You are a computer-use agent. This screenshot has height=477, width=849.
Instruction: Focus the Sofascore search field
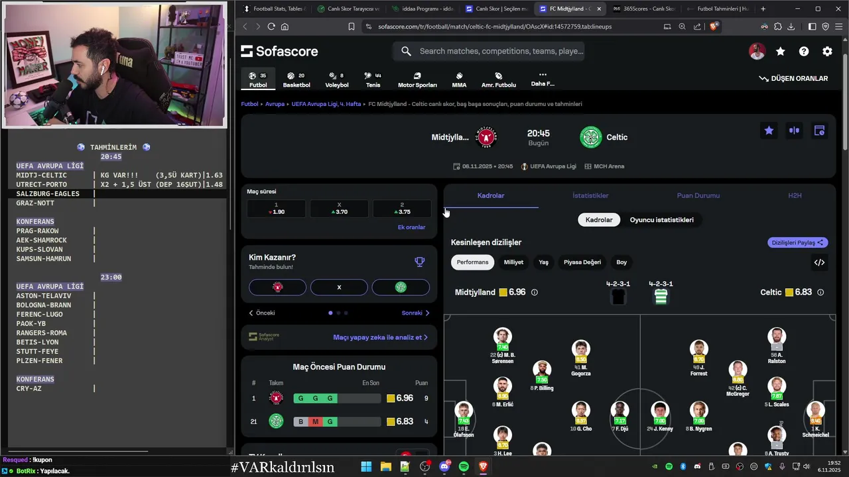pos(488,51)
